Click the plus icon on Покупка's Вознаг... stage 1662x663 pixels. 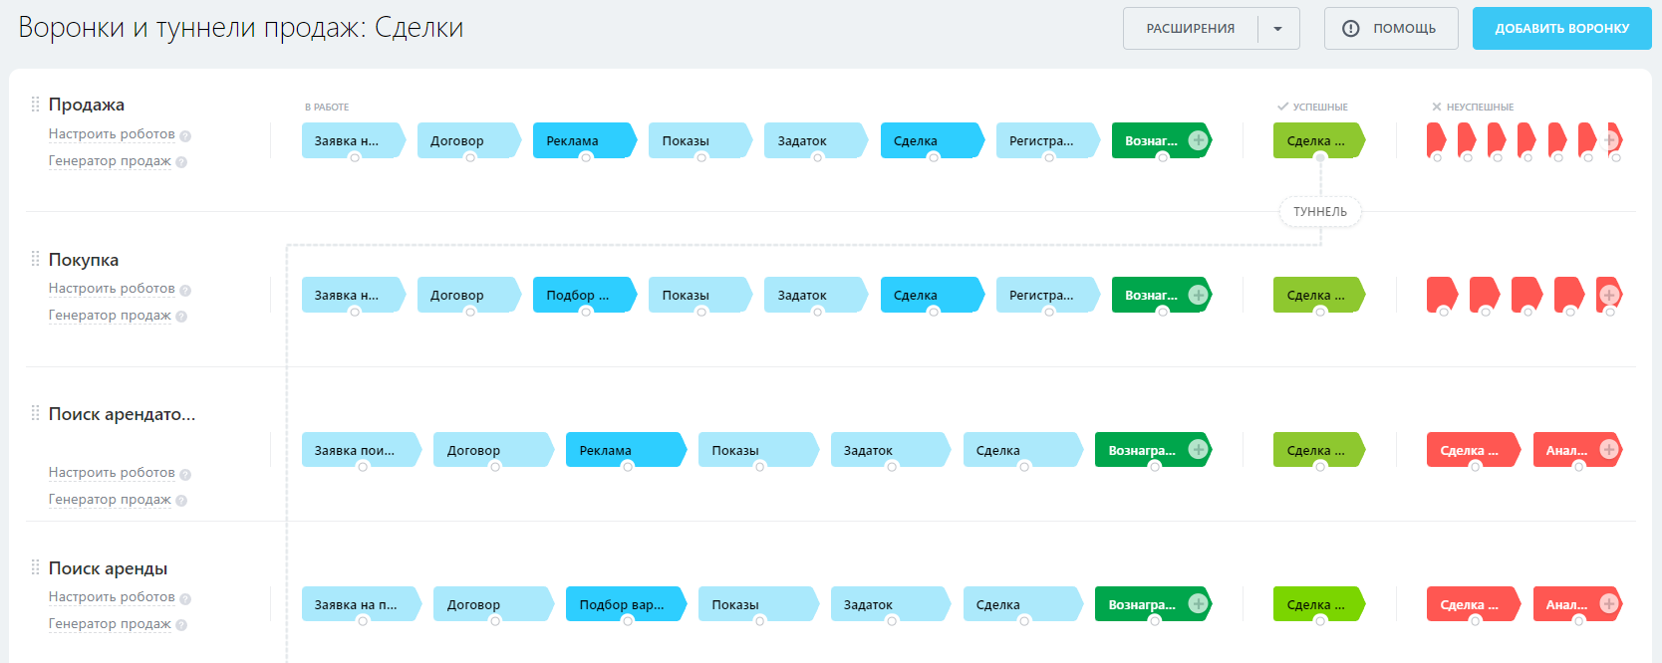point(1199,295)
